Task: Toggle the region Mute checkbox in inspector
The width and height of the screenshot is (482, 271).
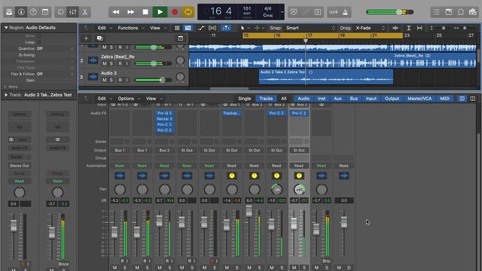Action: pos(38,36)
